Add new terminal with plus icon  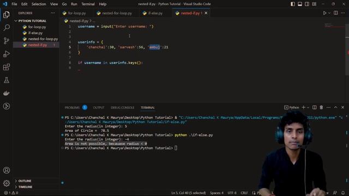click(303, 108)
